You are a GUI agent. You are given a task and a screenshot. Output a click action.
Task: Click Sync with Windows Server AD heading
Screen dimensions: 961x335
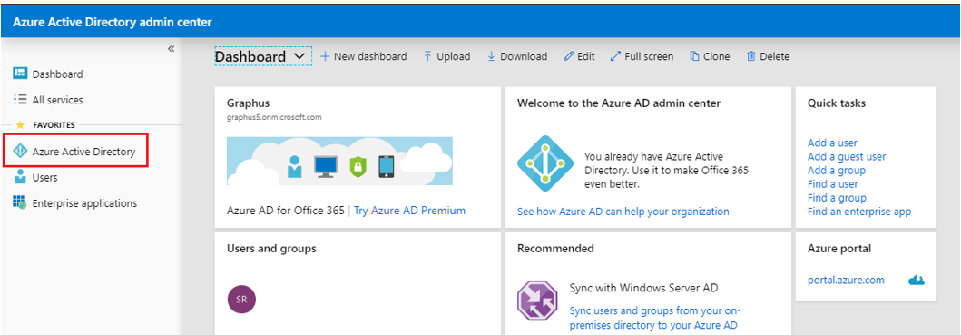point(643,288)
